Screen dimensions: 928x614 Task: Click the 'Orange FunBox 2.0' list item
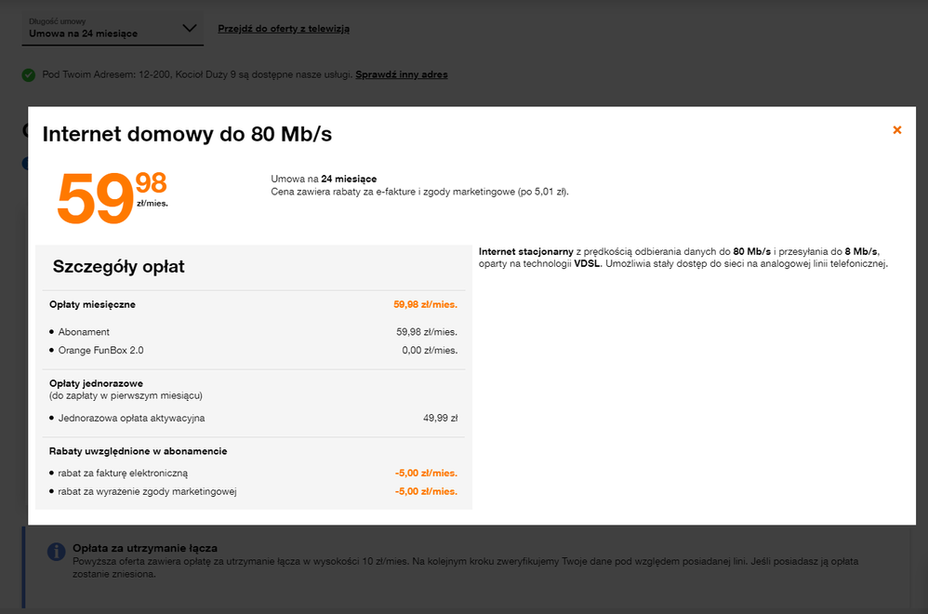tap(100, 351)
